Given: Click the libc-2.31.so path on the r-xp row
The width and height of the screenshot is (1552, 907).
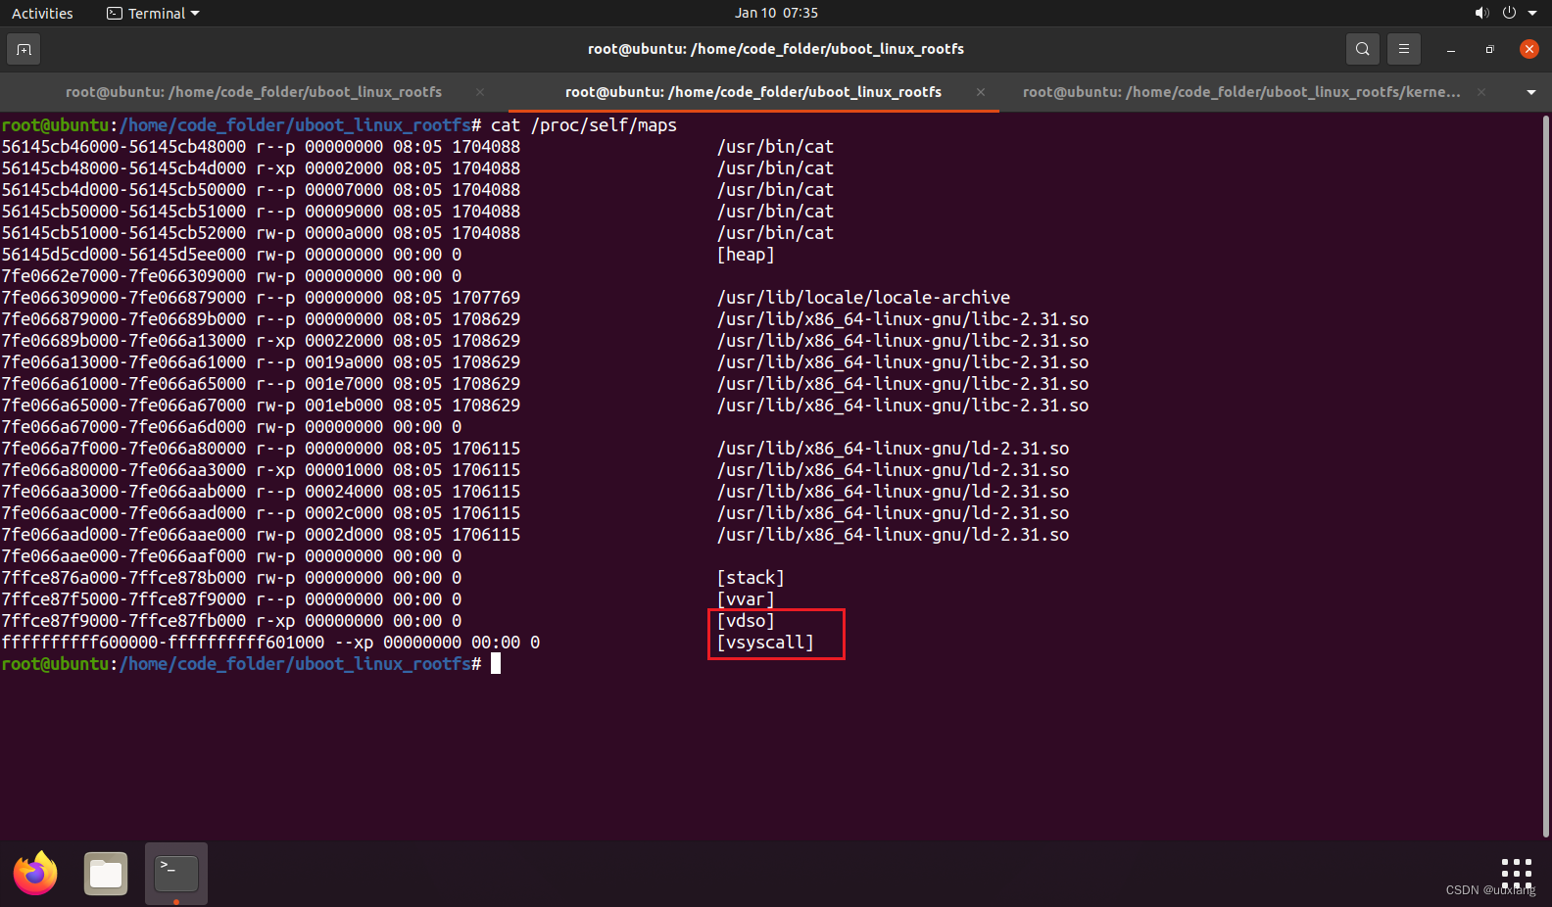Looking at the screenshot, I should (902, 341).
